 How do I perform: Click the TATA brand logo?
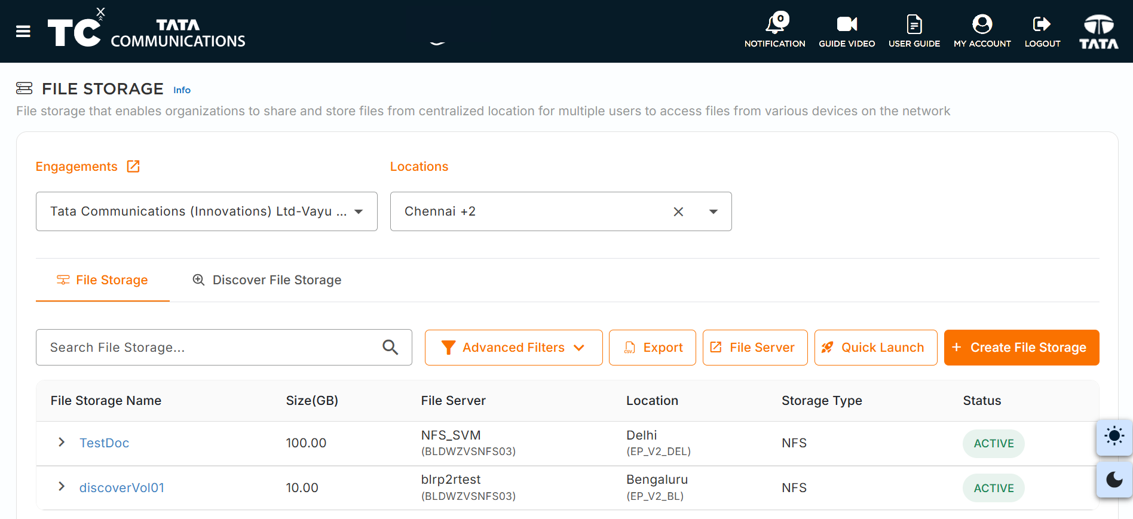click(1099, 32)
